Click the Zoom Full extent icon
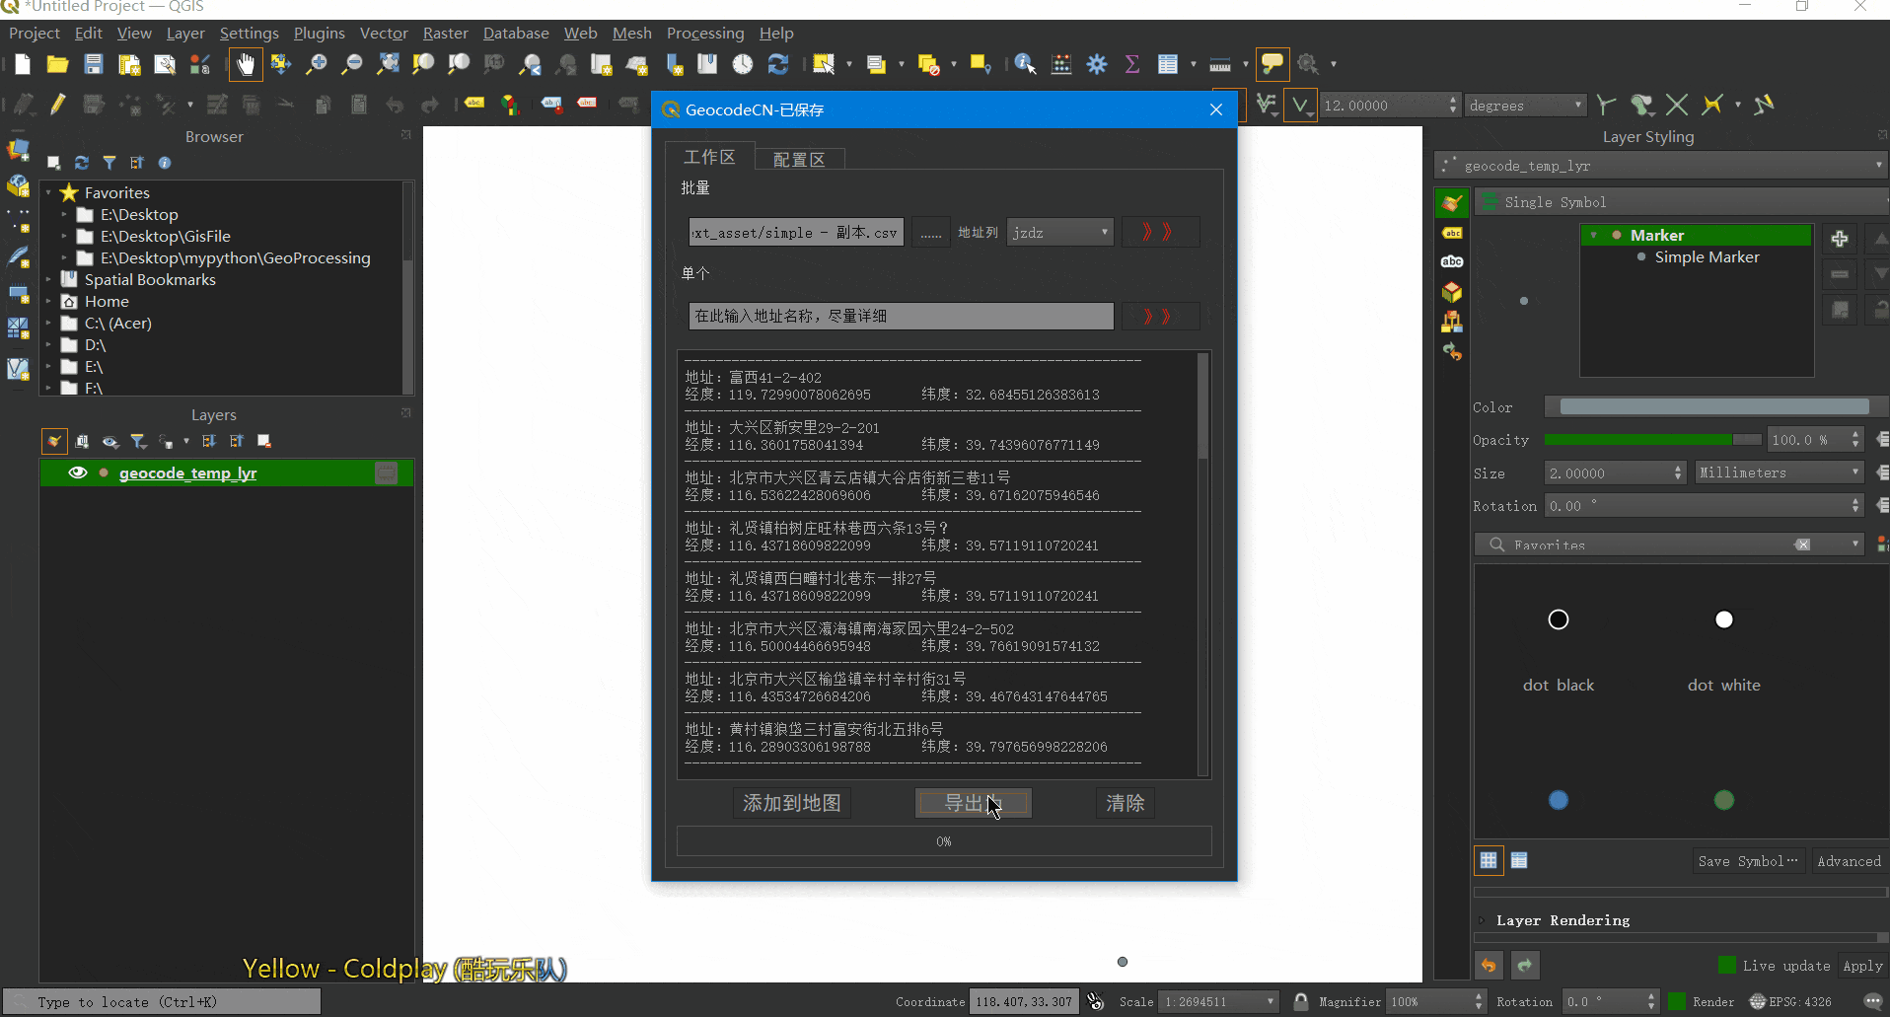This screenshot has width=1890, height=1017. pyautogui.click(x=389, y=65)
